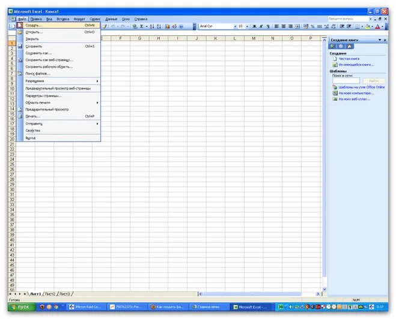Choose Печать... menu item

pyautogui.click(x=59, y=116)
